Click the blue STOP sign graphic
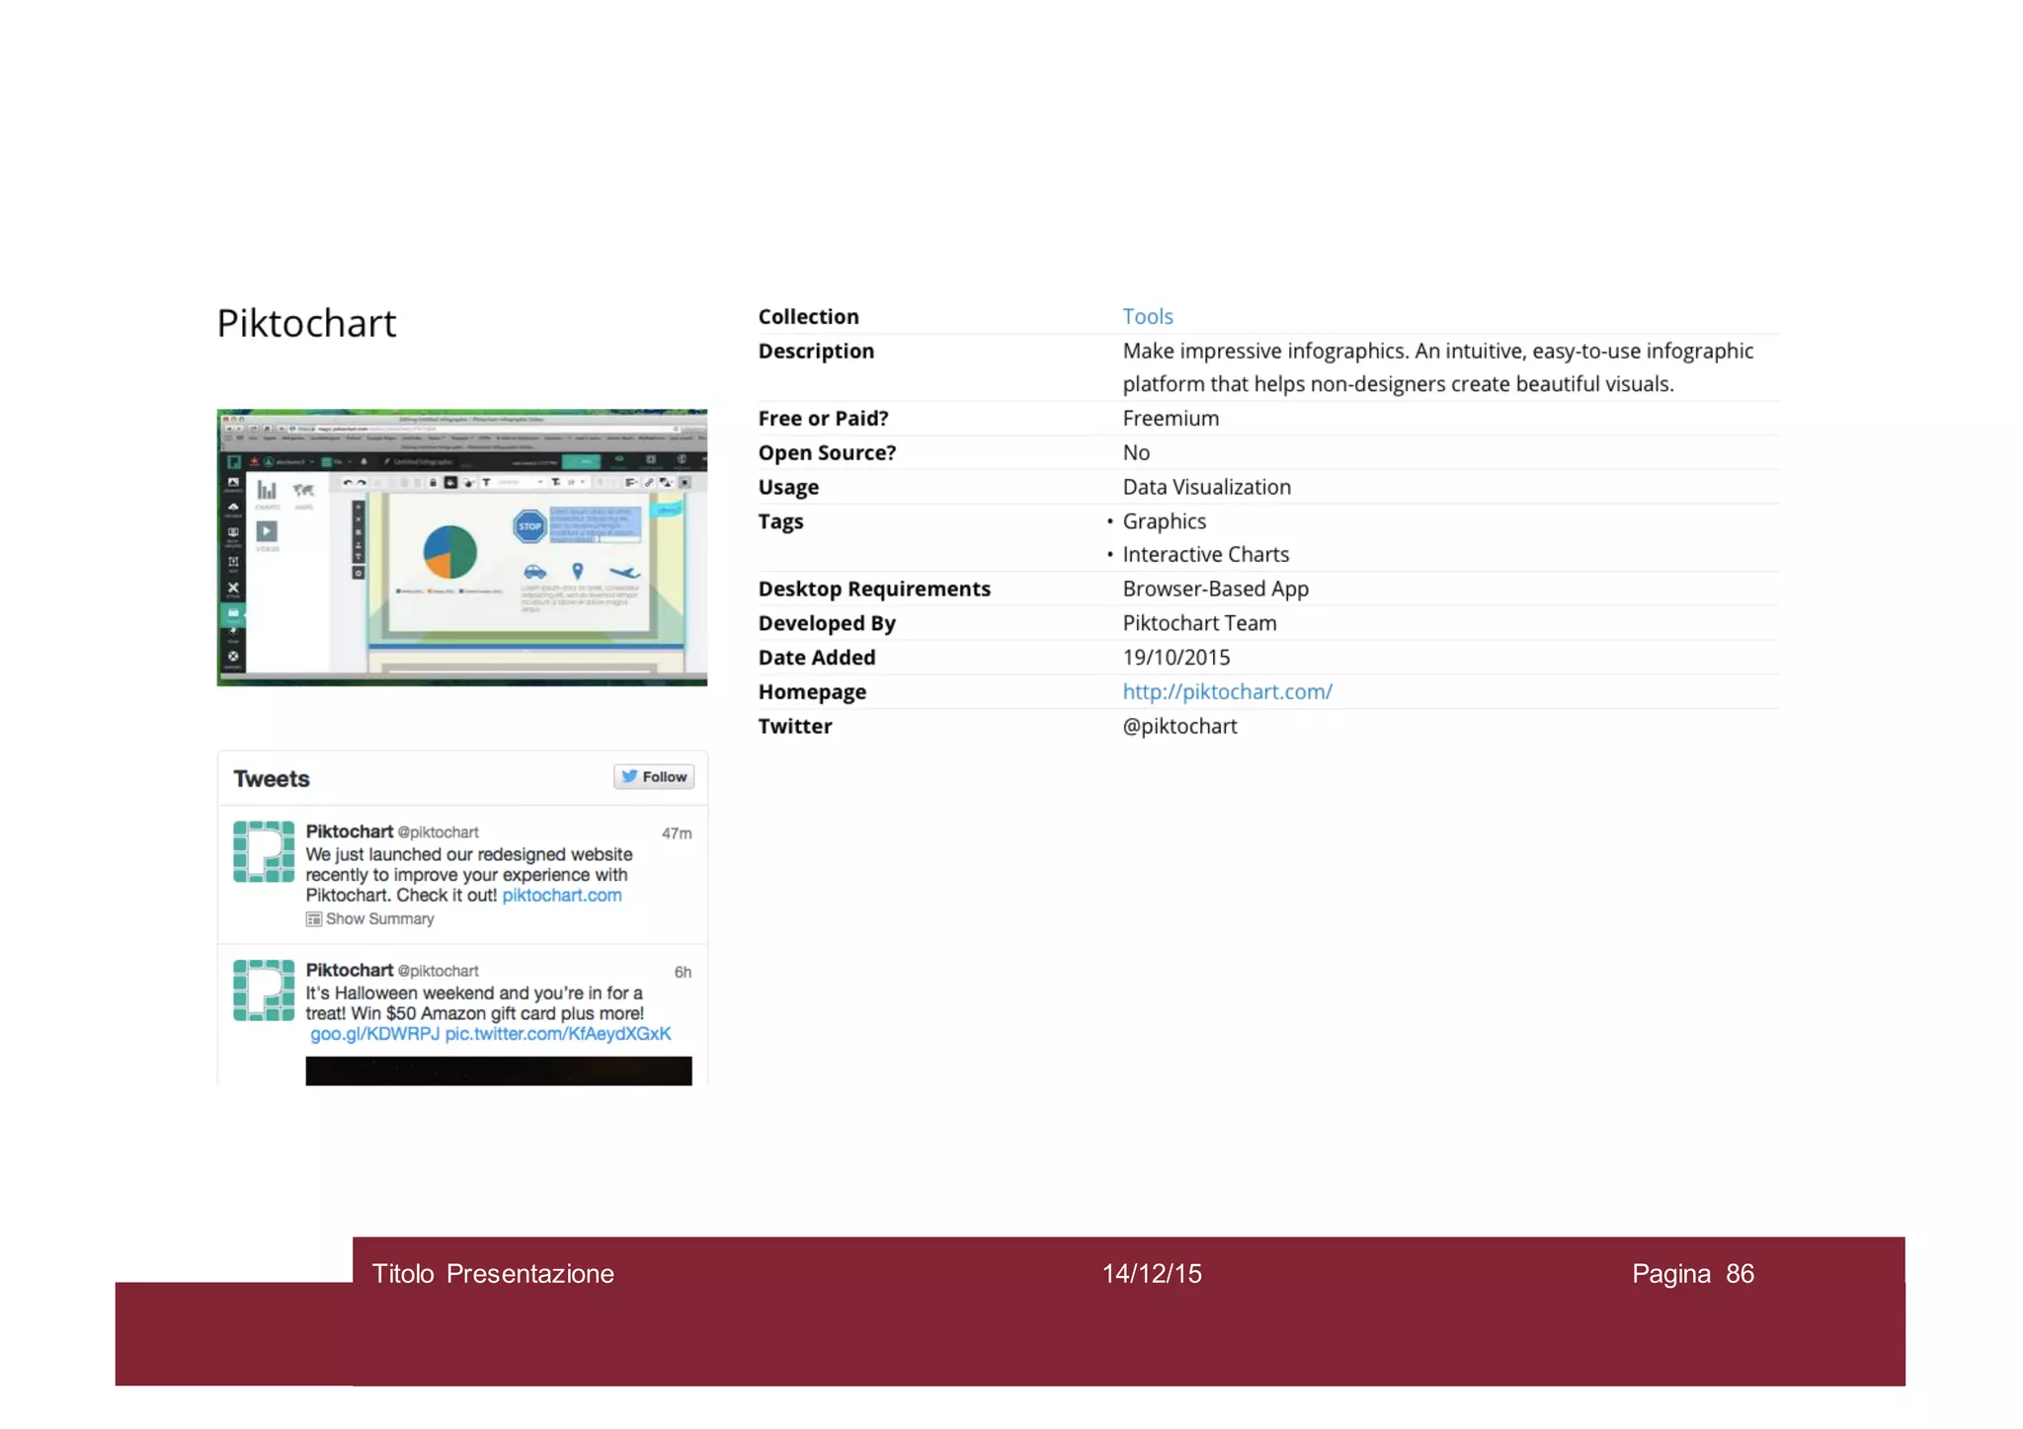Image resolution: width=2023 pixels, height=1429 pixels. click(529, 526)
